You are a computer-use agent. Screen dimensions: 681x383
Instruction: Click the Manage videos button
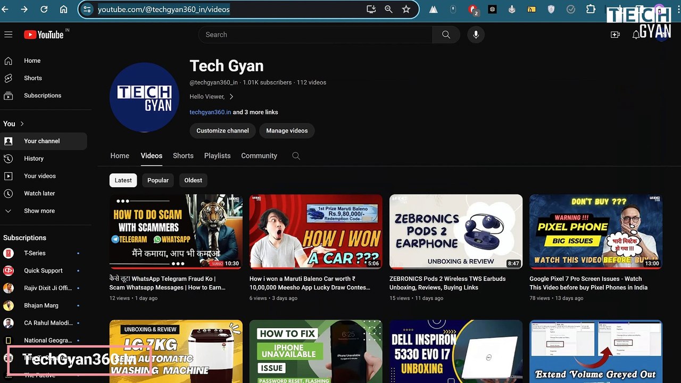287,131
